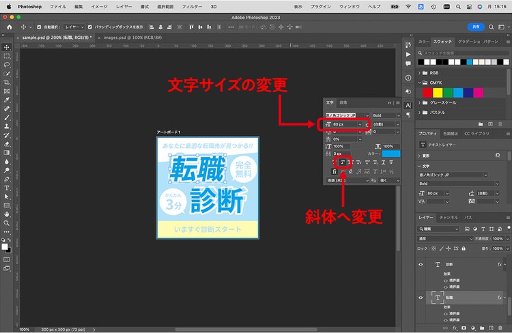Switch to the グラデーション panel tab
This screenshot has height=333, width=512.
468,42
